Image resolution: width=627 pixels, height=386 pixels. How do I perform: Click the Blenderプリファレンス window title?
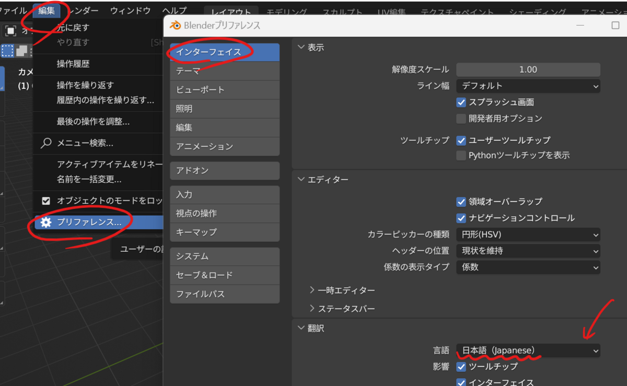click(x=222, y=25)
